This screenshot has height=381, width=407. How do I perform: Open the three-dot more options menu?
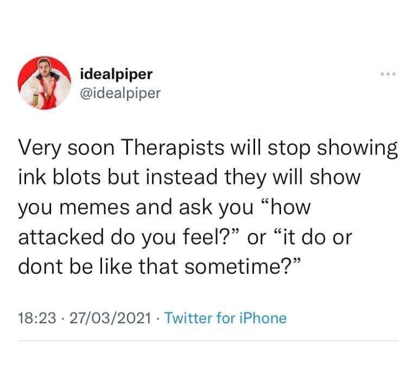388,74
